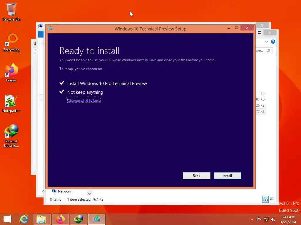Select the Internet Download Manager desktop shortcut
The width and height of the screenshot is (301, 225).
(11, 136)
